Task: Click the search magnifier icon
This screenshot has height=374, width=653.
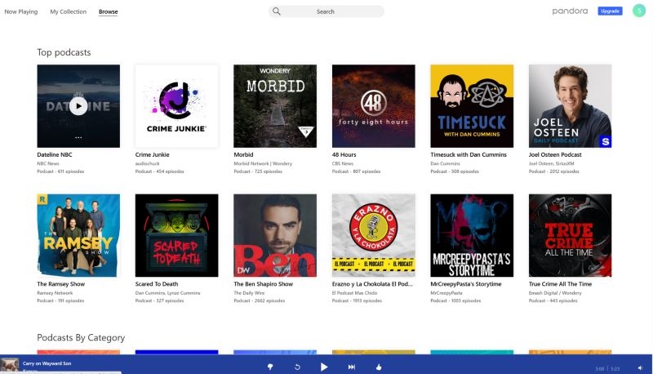Action: [x=277, y=11]
